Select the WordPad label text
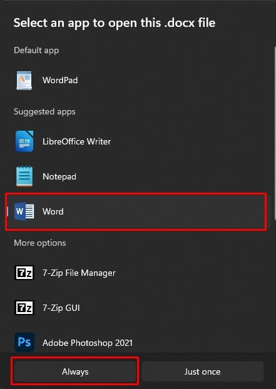Screen dimensions: 276x389 point(60,80)
